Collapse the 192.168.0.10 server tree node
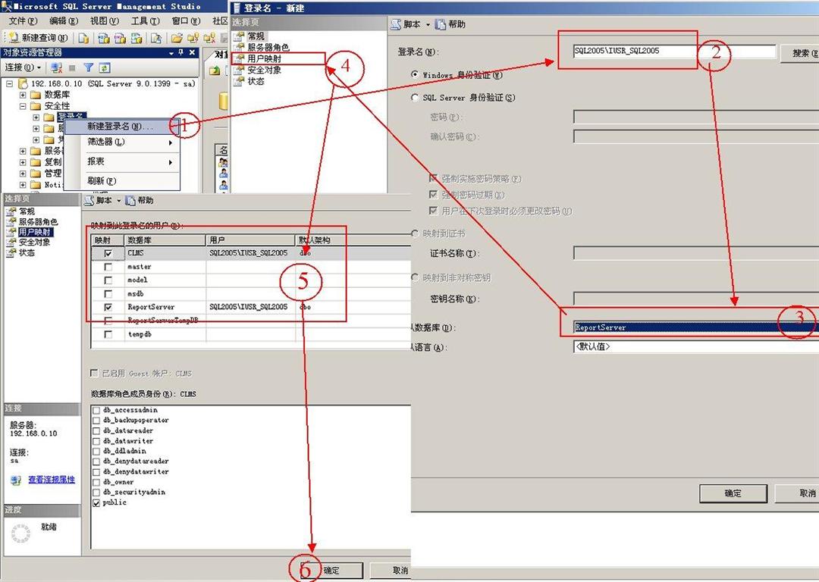Viewport: 819px width, 582px height. (9, 83)
